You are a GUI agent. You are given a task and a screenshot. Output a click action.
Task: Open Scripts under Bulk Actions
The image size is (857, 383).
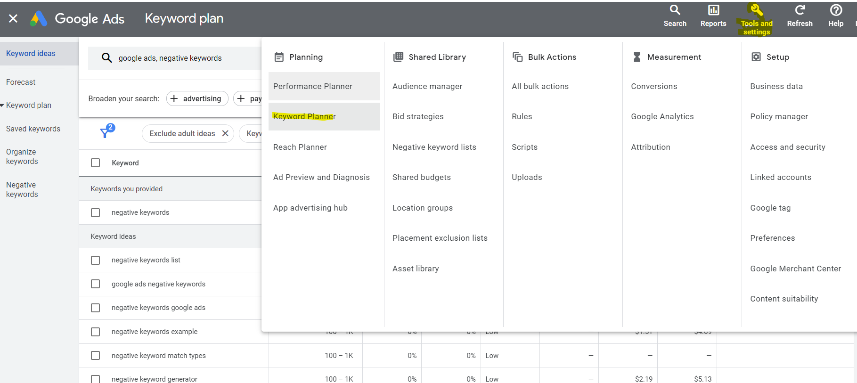[x=524, y=147]
